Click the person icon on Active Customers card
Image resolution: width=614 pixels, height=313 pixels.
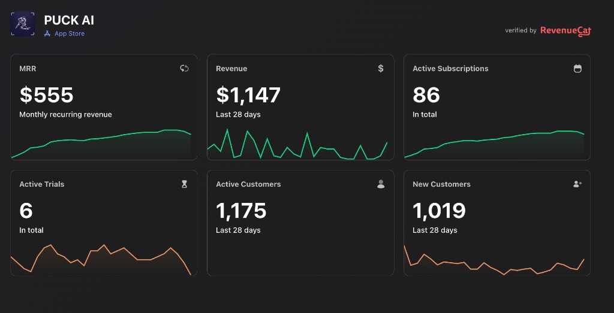click(381, 184)
